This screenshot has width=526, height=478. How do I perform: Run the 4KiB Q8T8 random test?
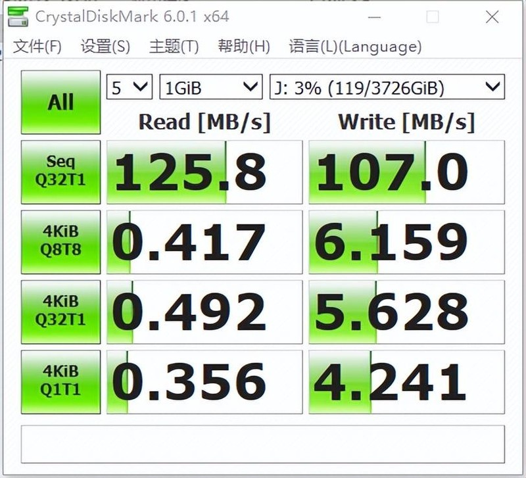[60, 241]
